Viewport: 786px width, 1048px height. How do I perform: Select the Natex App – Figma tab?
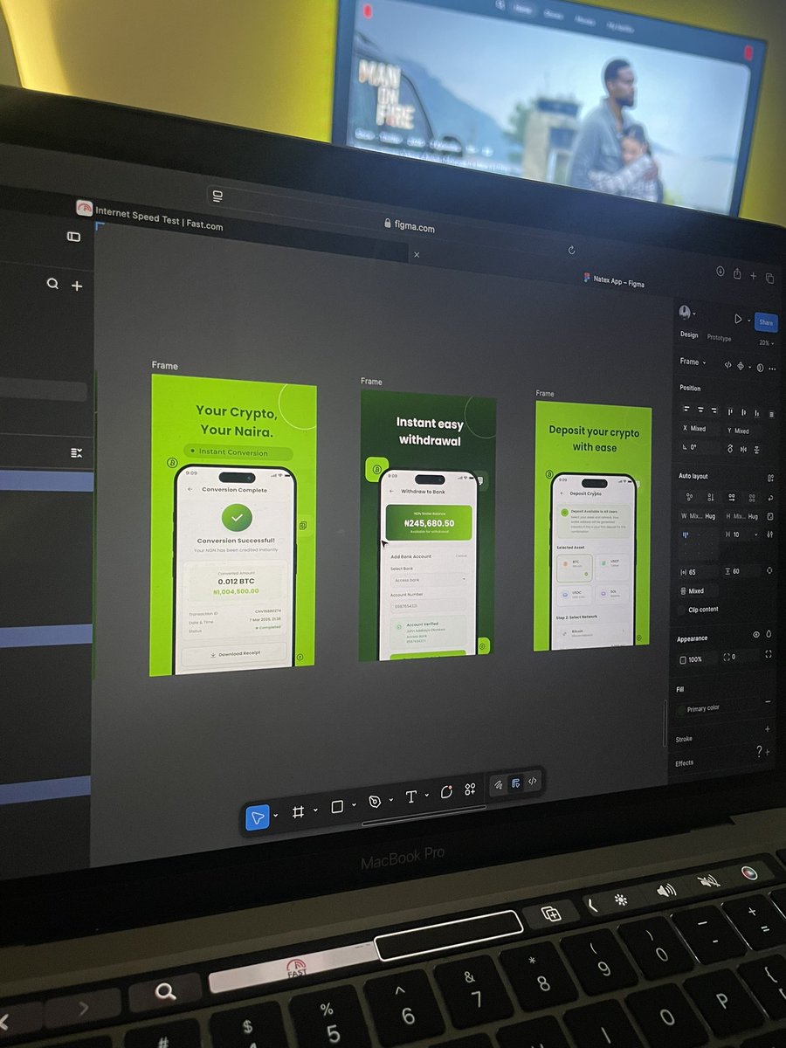[614, 281]
